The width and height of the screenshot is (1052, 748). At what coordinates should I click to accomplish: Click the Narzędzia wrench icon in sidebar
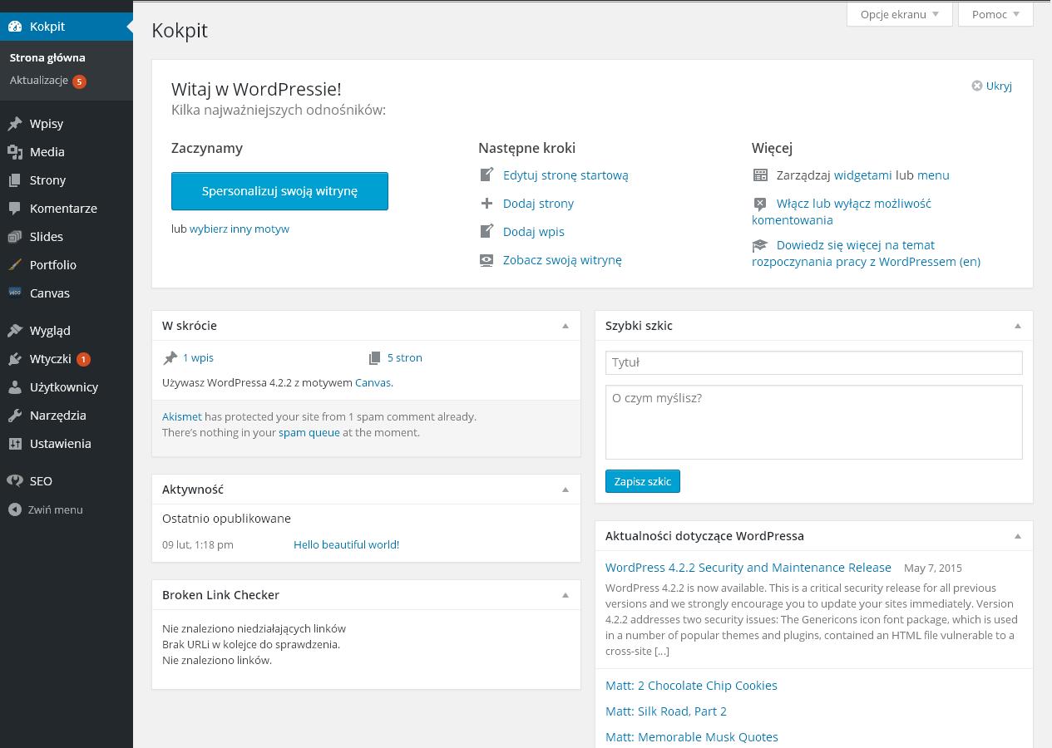[15, 416]
